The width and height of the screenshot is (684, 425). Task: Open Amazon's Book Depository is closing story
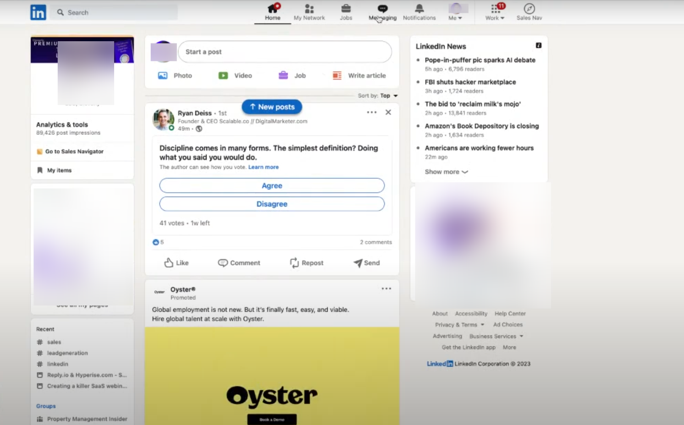coord(482,126)
